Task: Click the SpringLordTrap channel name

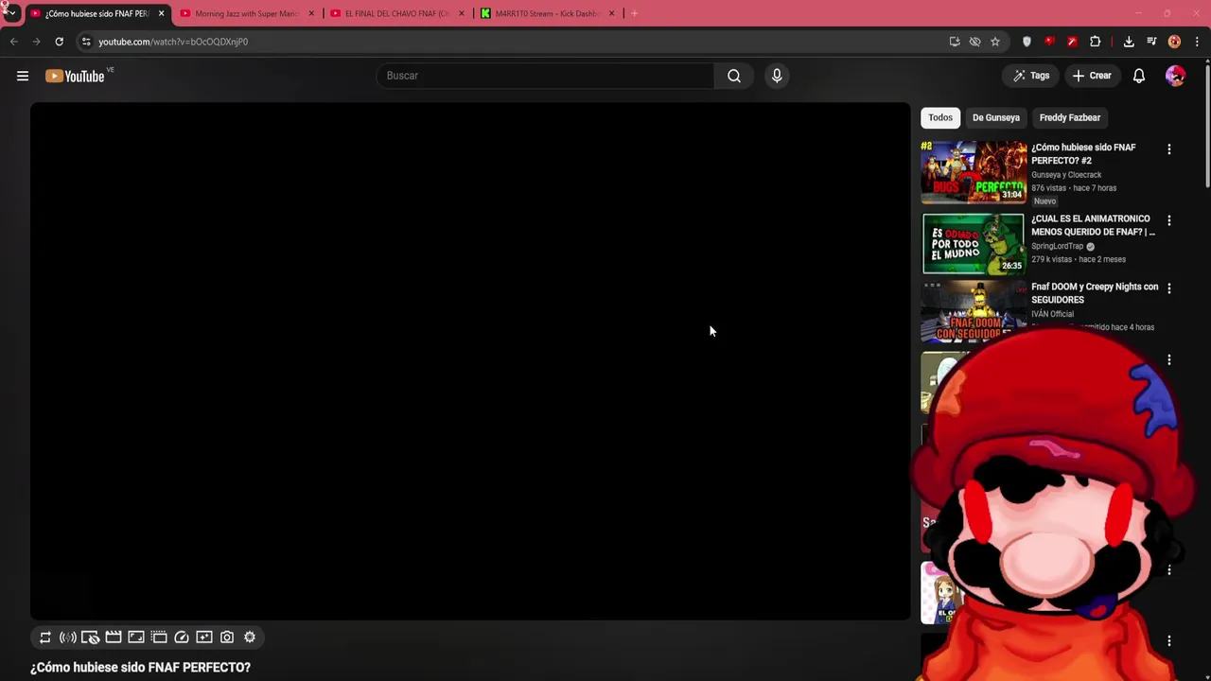Action: 1057,246
